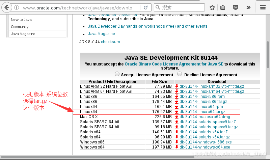
Task: Click the 197.78 MB file size cell
Action: (x=159, y=147)
